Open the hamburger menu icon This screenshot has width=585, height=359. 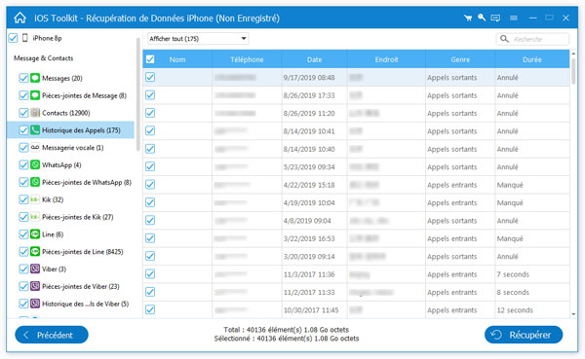coord(514,18)
